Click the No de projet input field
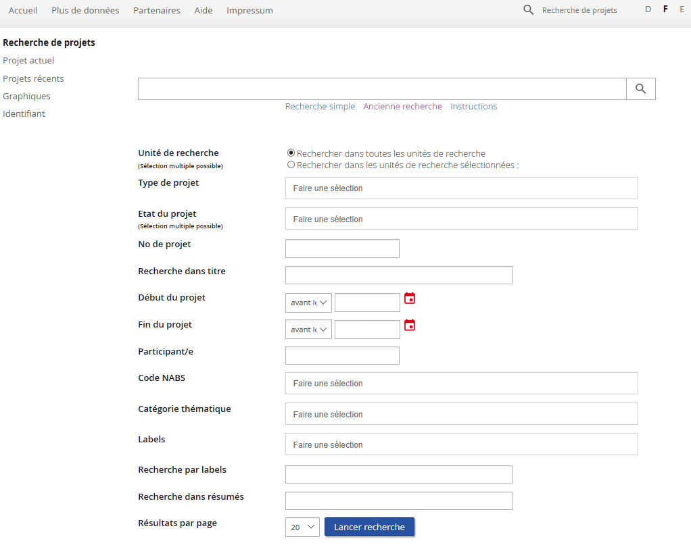691x545 pixels. pyautogui.click(x=342, y=249)
